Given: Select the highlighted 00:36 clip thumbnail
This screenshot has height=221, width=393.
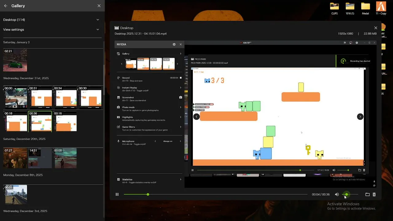Looking at the screenshot, I should [40, 122].
